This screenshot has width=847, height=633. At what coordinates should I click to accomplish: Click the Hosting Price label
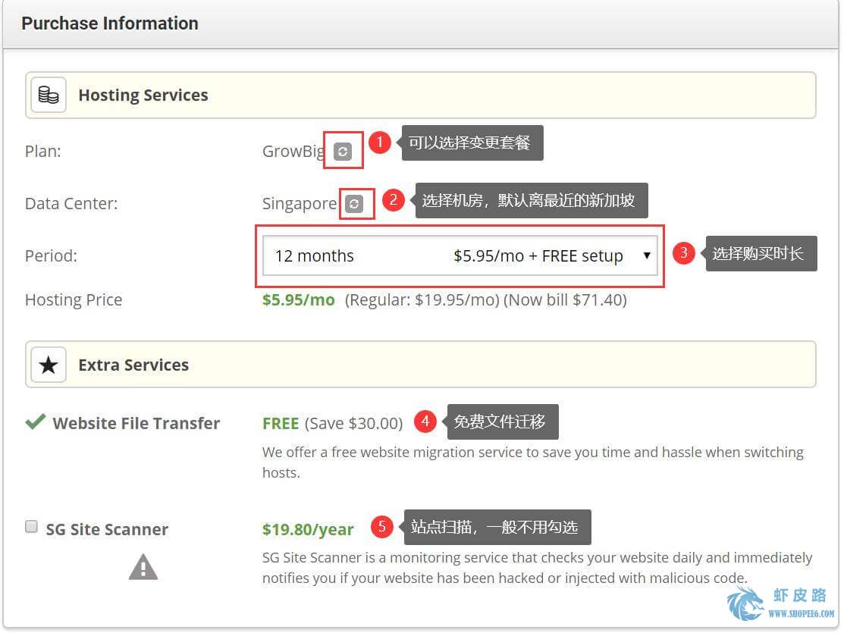coord(74,299)
